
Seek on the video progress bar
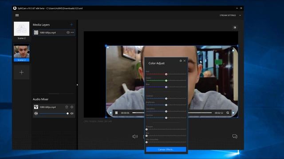(x=172, y=113)
